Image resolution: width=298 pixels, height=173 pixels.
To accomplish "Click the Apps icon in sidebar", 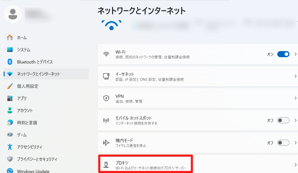I will point(10,98).
